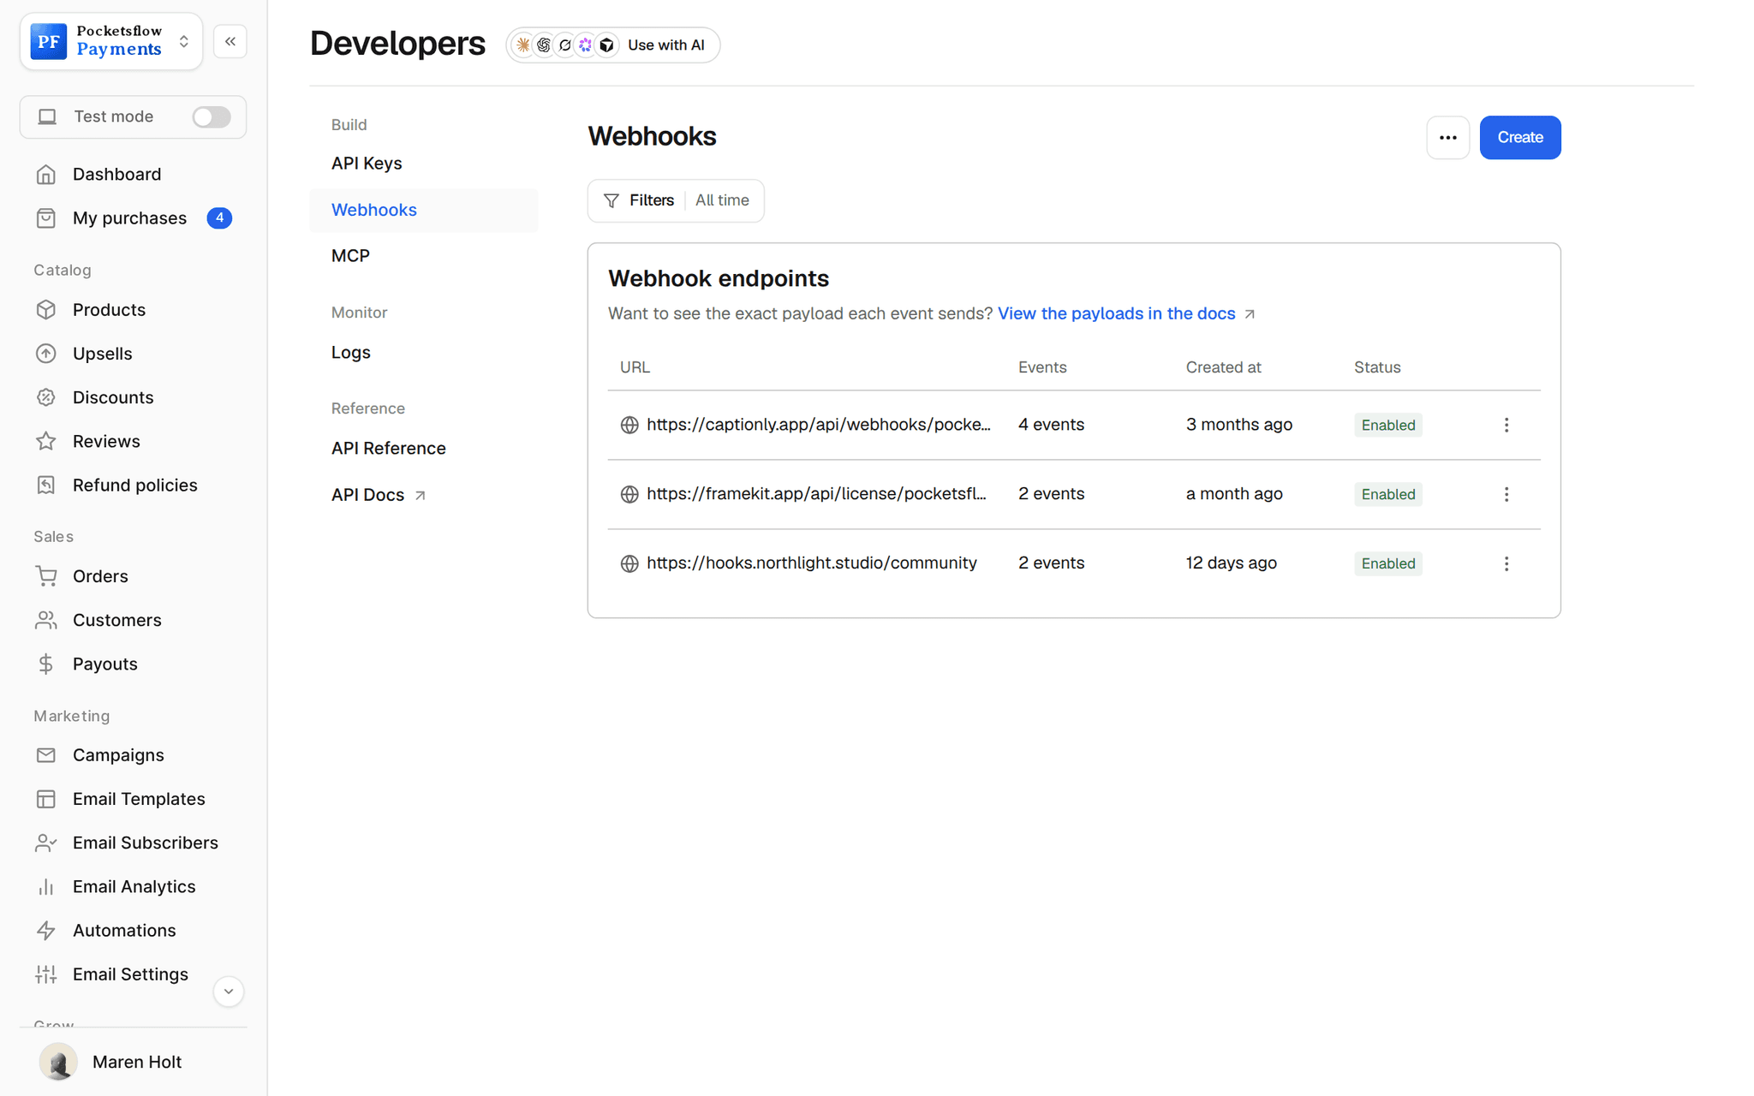
Task: Open Automations lightning icon
Action: (46, 931)
